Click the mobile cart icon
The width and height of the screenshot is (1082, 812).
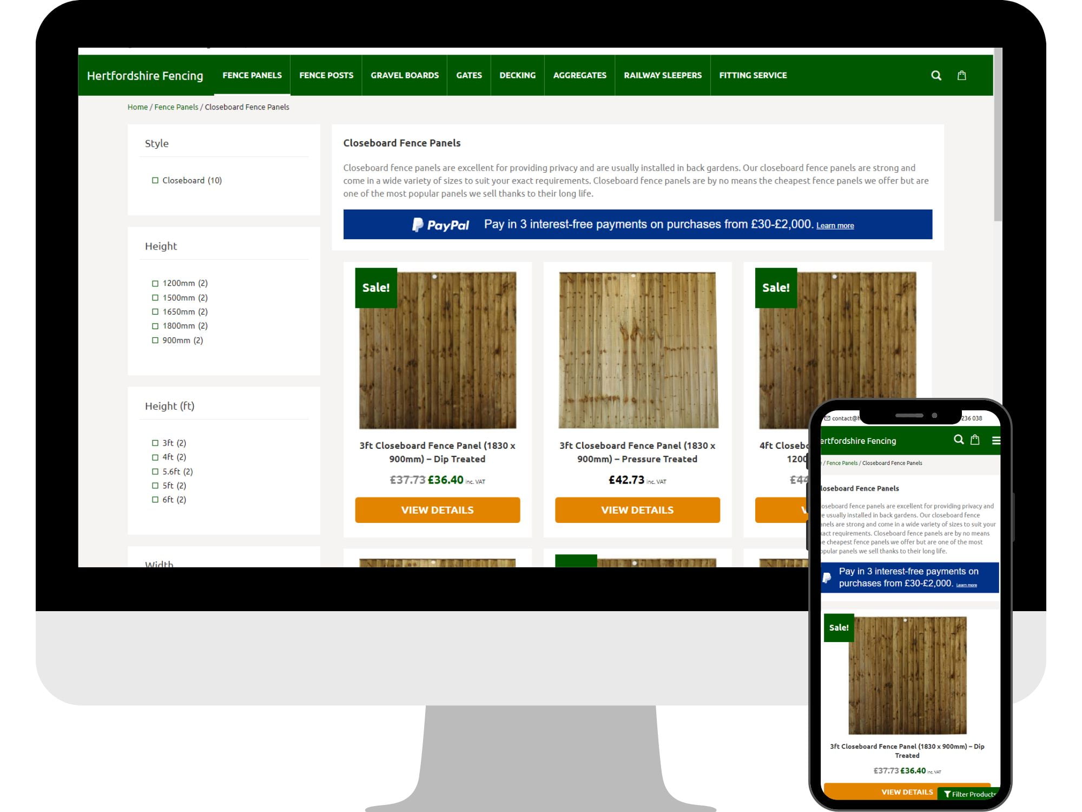975,440
